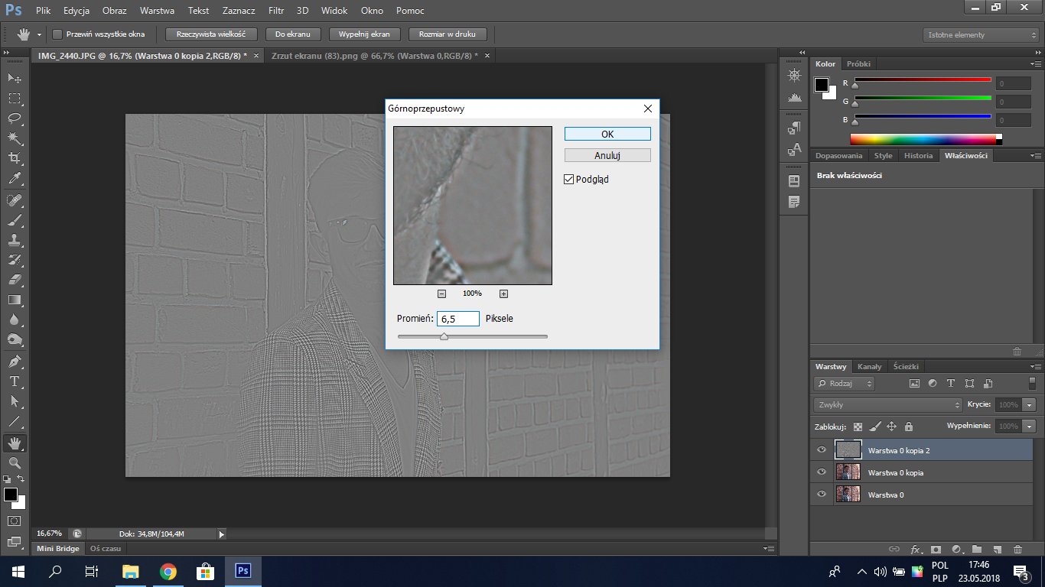Hide the Warstwa 0 kopia 2 layer
The width and height of the screenshot is (1045, 587).
coord(822,450)
